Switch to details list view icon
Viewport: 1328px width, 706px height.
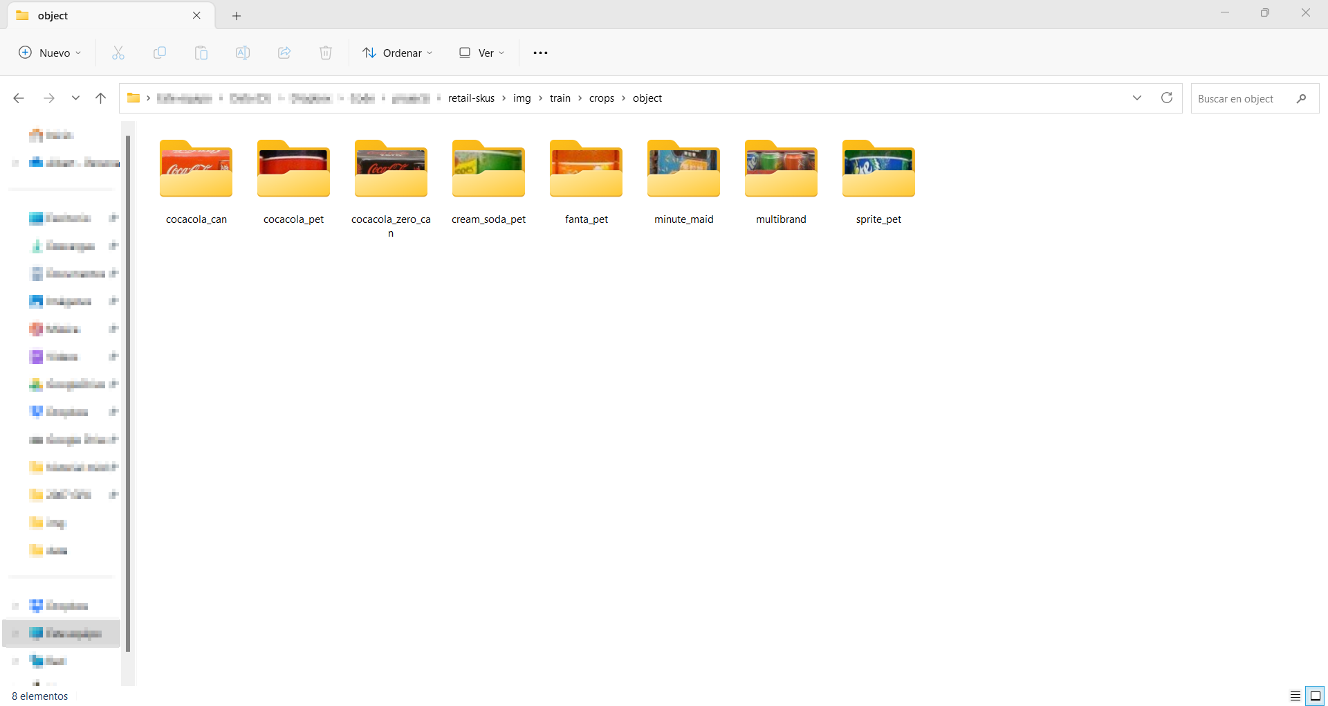(1295, 696)
